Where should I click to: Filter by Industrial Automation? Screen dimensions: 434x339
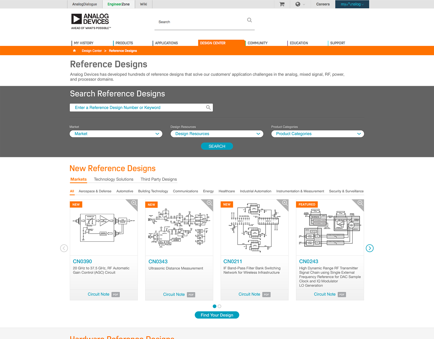point(255,191)
